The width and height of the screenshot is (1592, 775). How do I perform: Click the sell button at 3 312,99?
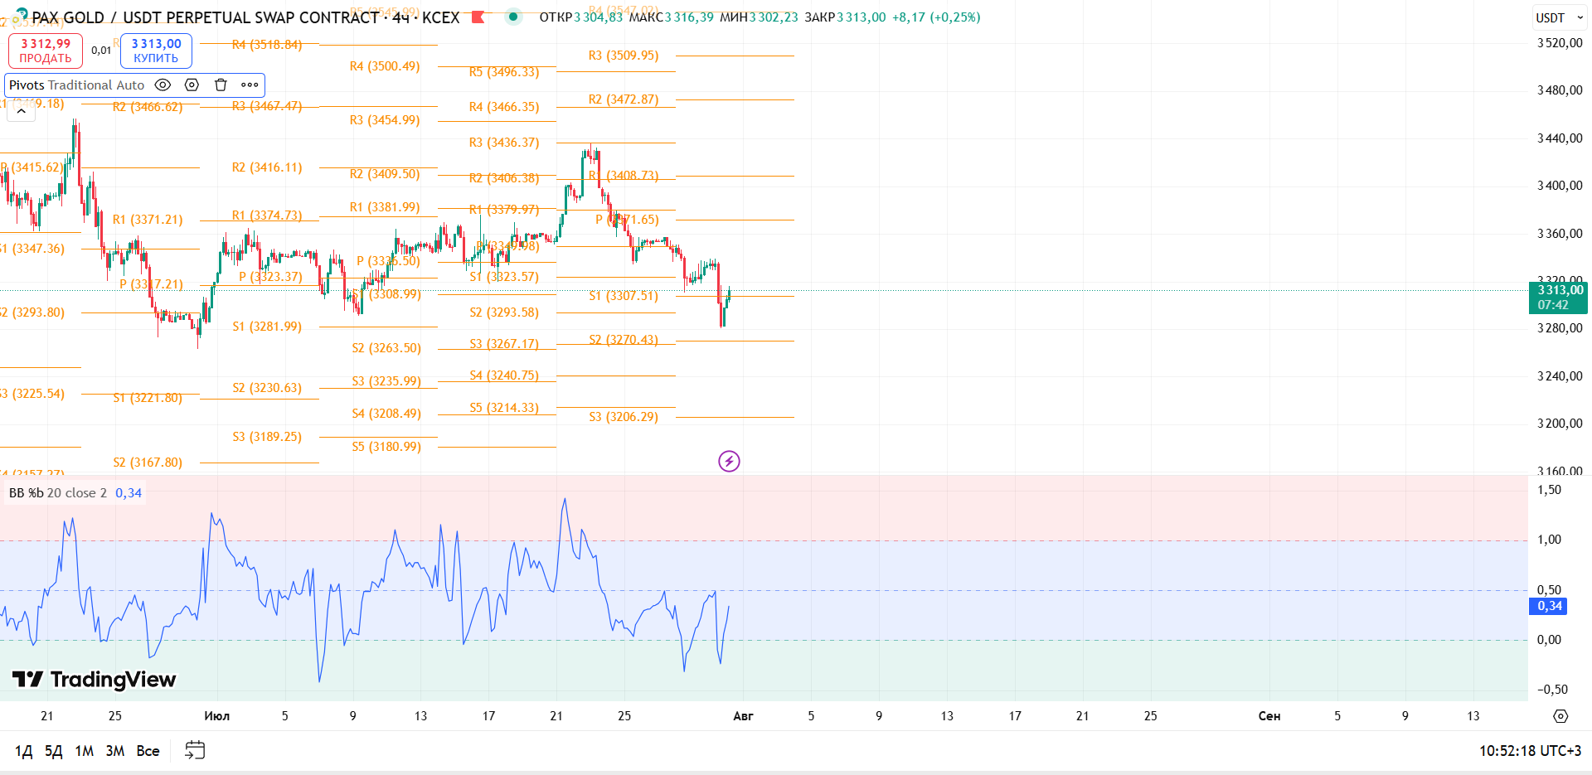(x=46, y=51)
